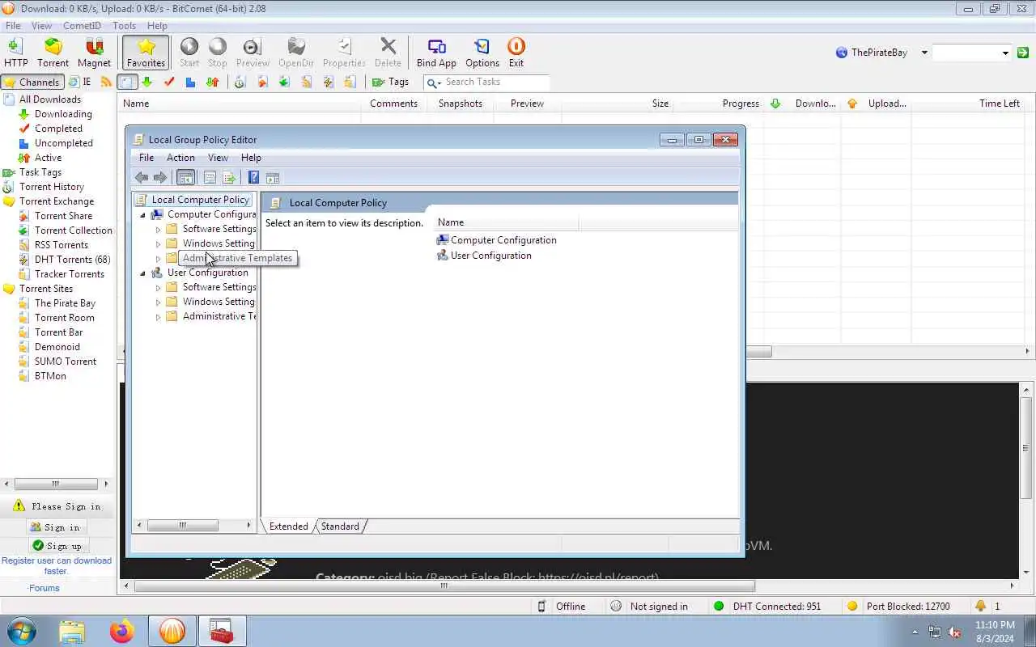Click the red checkmark filter icon in toolbar

169,82
